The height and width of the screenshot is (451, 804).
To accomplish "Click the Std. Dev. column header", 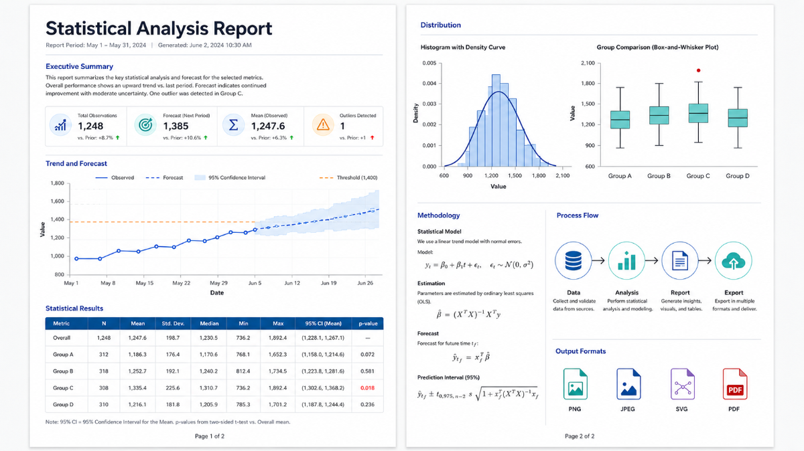I will click(173, 323).
